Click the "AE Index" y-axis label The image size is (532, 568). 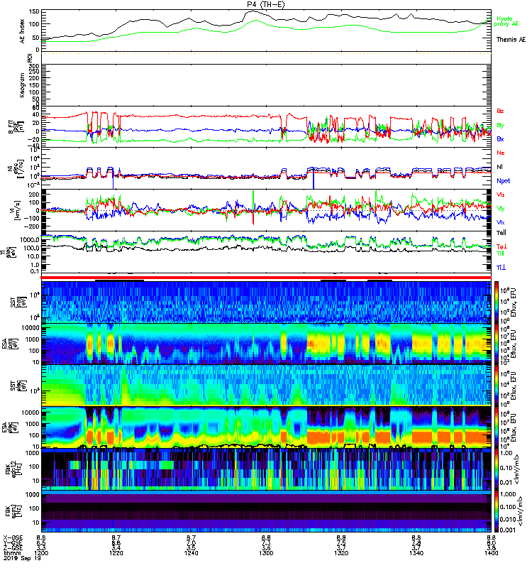(x=23, y=31)
